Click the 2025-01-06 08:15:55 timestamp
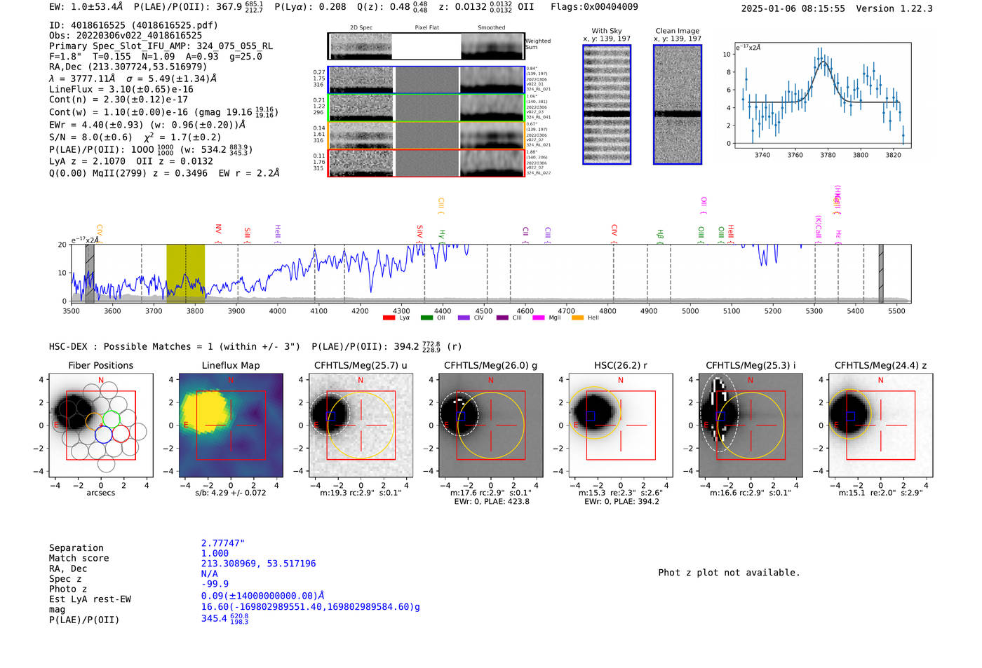 click(793, 8)
